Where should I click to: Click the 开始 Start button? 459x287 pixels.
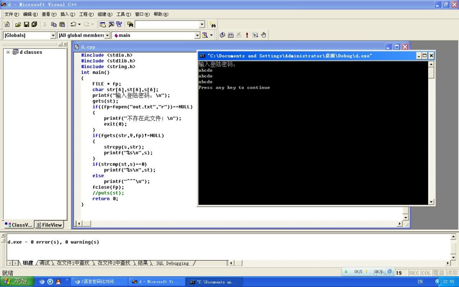[x=16, y=282]
